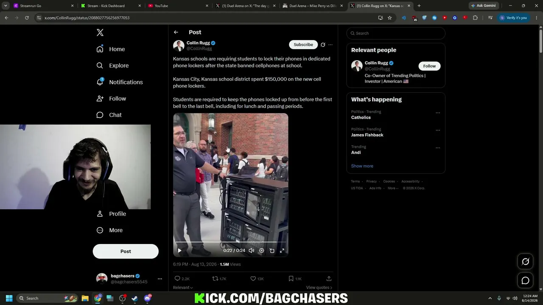Open Chat in the X sidebar

click(x=109, y=115)
